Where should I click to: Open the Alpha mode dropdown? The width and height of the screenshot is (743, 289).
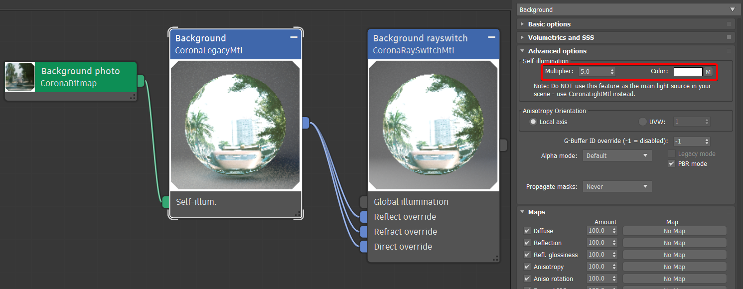point(617,155)
